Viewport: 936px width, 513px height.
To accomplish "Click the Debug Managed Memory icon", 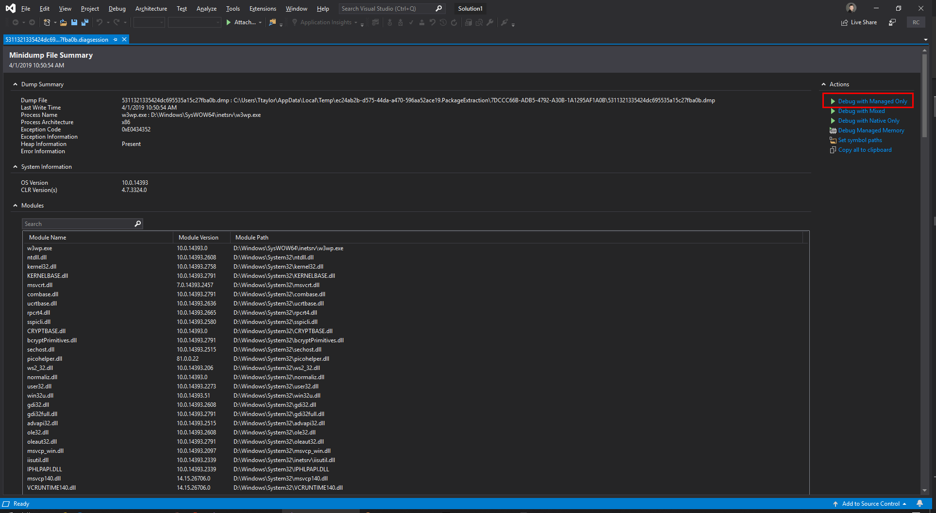I will [x=833, y=130].
